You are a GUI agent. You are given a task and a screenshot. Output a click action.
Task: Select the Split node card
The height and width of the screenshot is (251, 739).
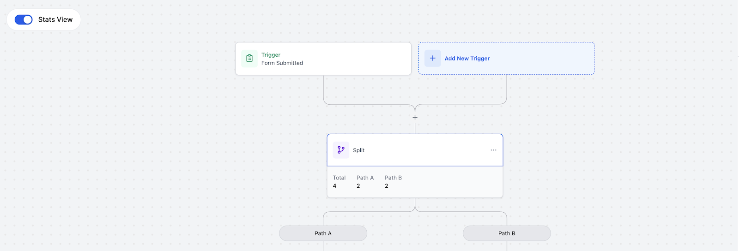pos(415,150)
